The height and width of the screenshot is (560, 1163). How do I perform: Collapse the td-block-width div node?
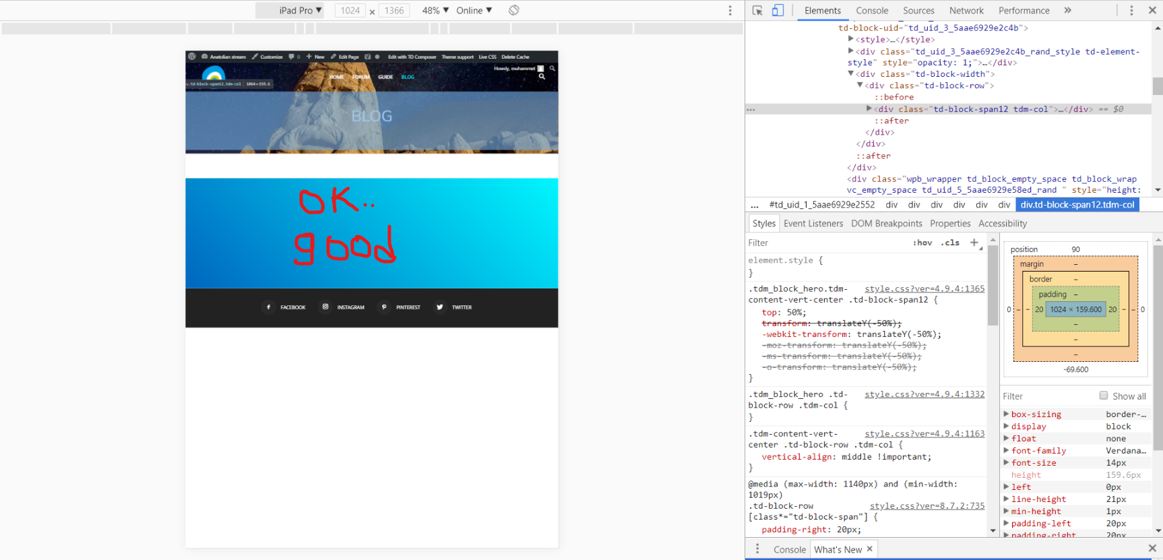click(851, 74)
